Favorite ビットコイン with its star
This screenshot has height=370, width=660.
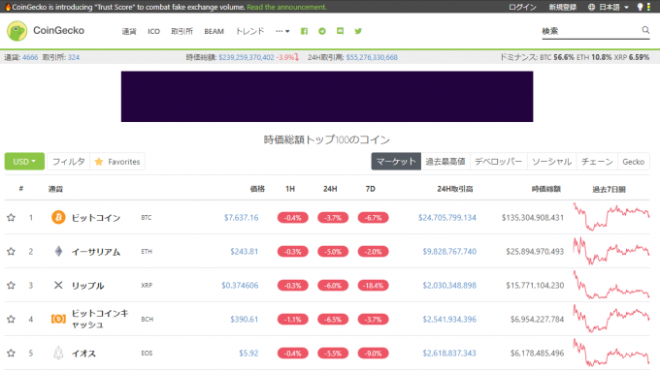pos(11,218)
